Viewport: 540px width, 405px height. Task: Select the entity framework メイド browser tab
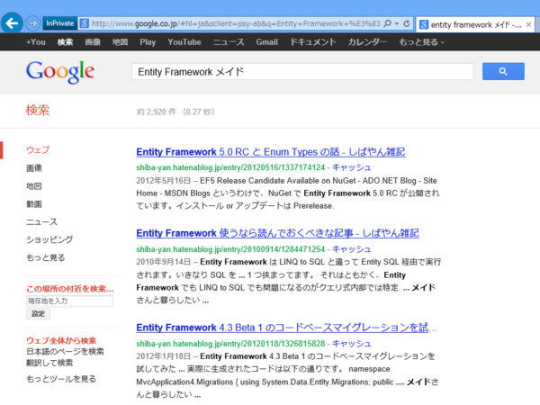(x=475, y=24)
